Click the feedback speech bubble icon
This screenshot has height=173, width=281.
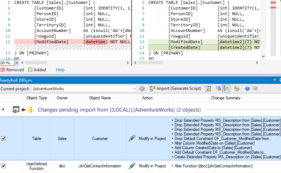(x=255, y=89)
